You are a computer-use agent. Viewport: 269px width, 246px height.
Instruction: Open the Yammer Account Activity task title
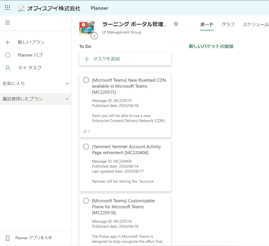coord(126,150)
